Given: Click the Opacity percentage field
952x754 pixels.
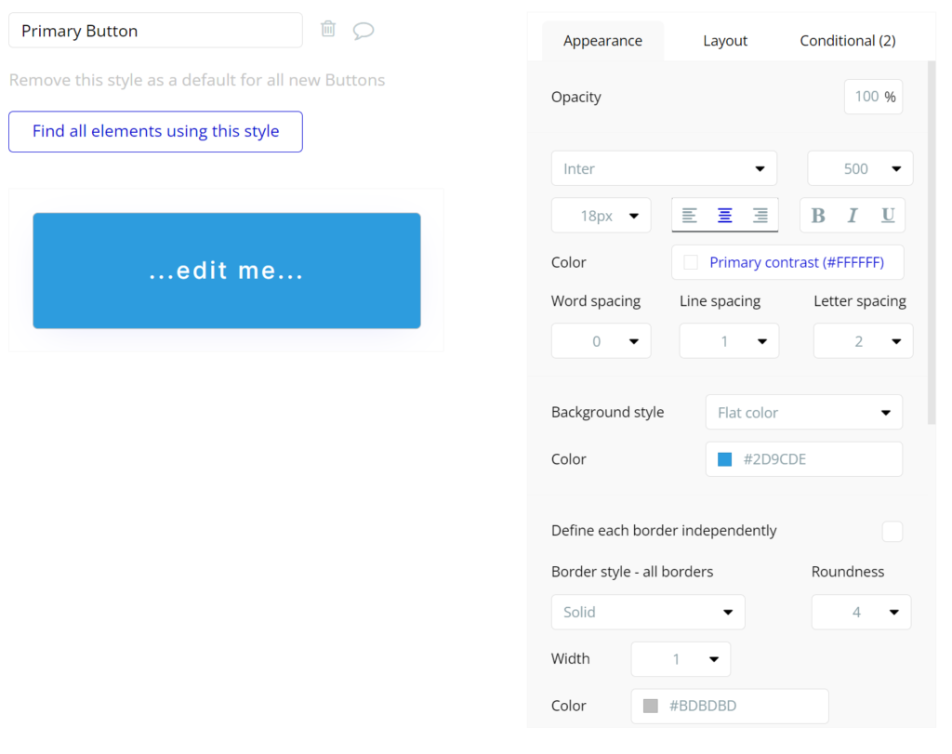Looking at the screenshot, I should [x=873, y=97].
